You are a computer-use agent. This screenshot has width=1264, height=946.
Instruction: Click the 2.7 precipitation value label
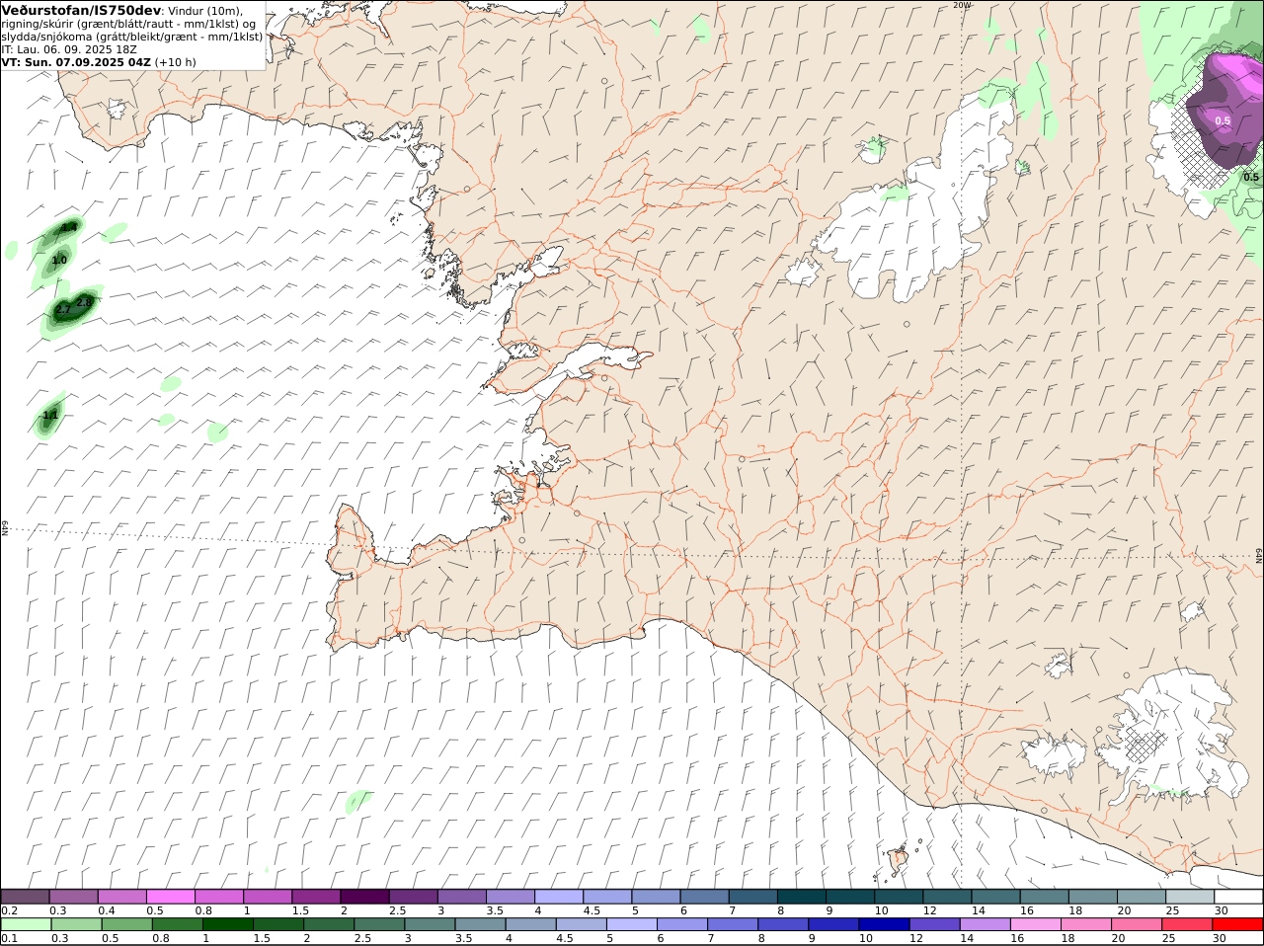point(62,310)
